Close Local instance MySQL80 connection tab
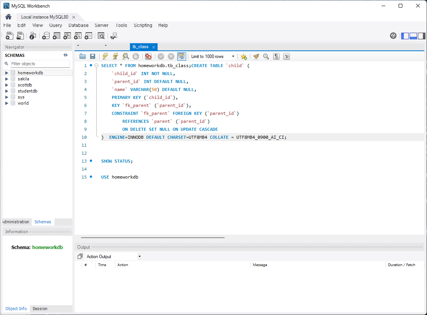Image resolution: width=427 pixels, height=315 pixels. tap(74, 17)
